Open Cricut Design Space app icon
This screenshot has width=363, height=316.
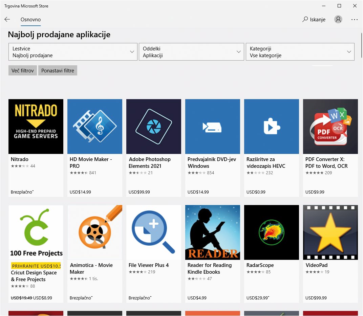tap(36, 232)
